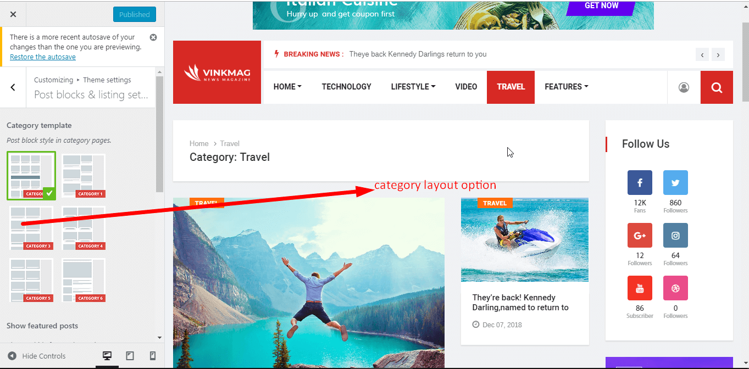Click the Instagram follow icon
The height and width of the screenshot is (369, 749).
pyautogui.click(x=675, y=235)
